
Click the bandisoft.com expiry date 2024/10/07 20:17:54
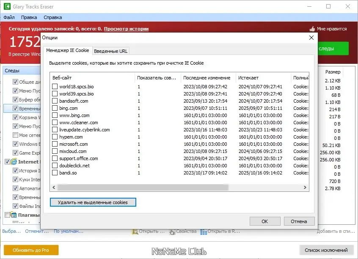click(x=260, y=101)
